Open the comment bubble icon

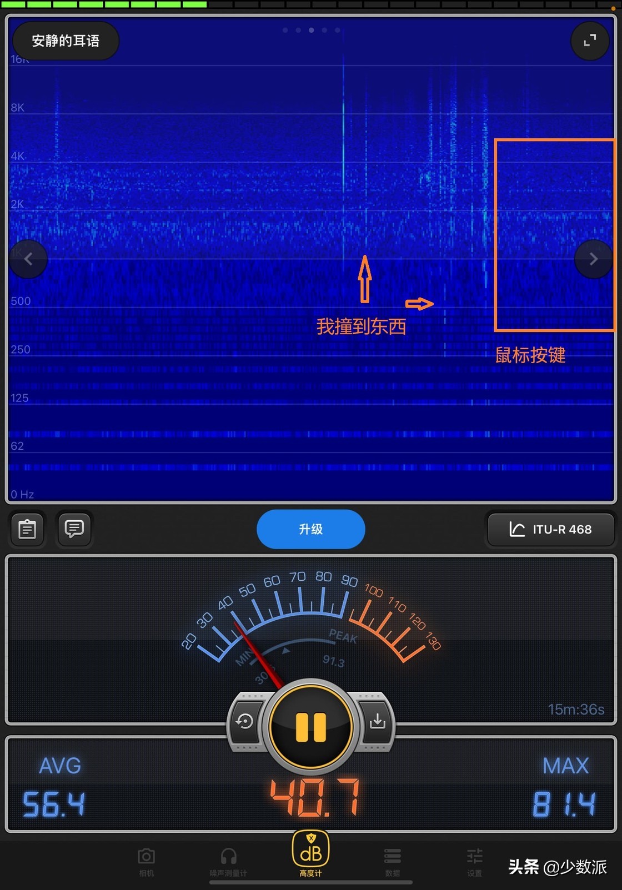click(74, 529)
